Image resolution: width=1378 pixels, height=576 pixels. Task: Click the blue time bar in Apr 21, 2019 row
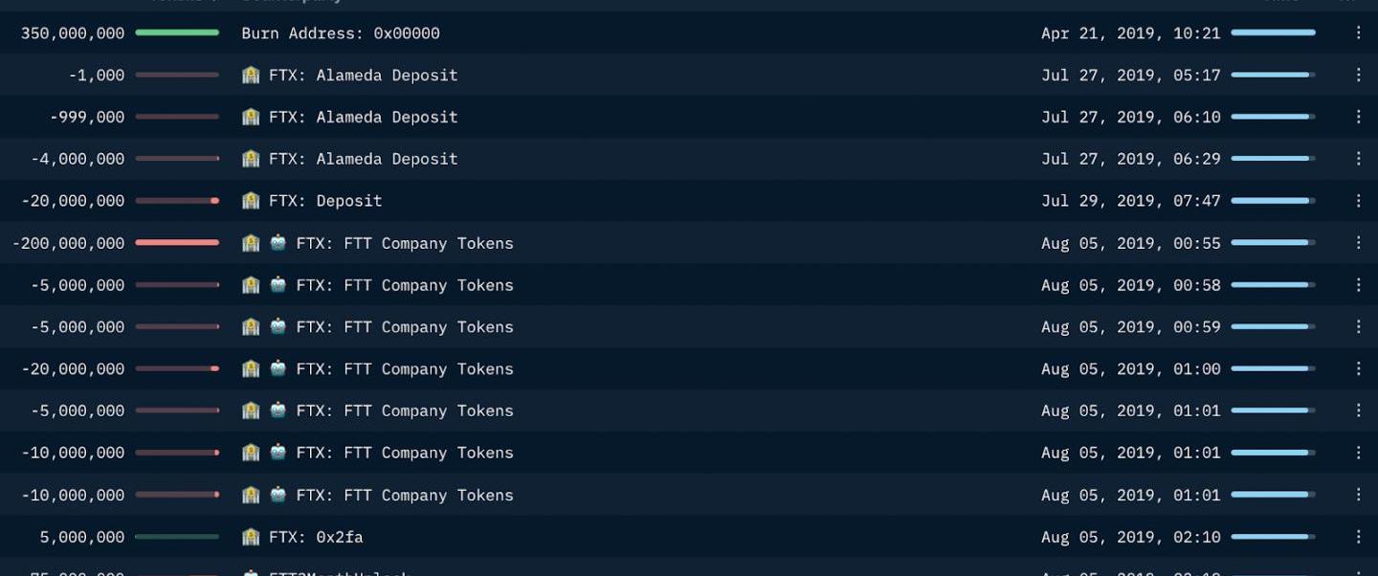[x=1273, y=33]
